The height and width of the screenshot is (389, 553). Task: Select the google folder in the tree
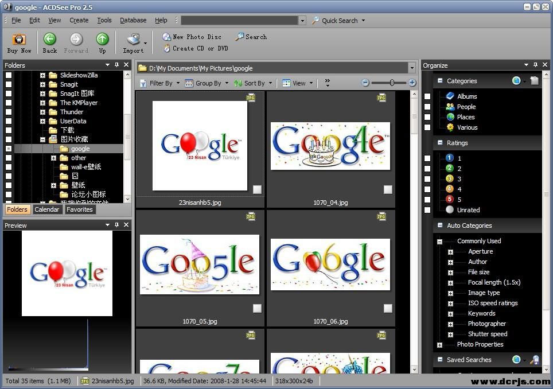pos(80,149)
